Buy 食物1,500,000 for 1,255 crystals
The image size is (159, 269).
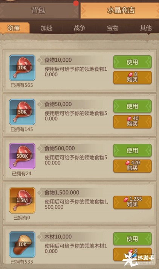[132, 202]
